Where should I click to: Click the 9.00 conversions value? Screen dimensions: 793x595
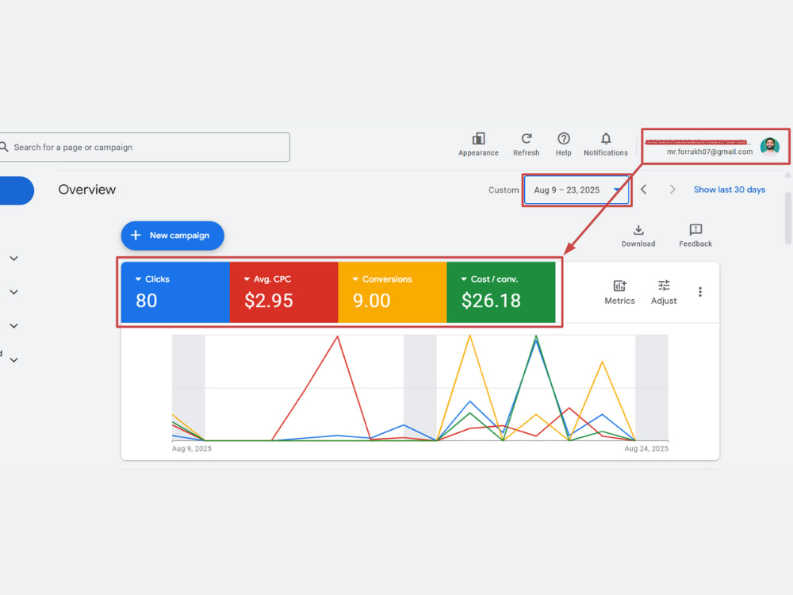[372, 301]
